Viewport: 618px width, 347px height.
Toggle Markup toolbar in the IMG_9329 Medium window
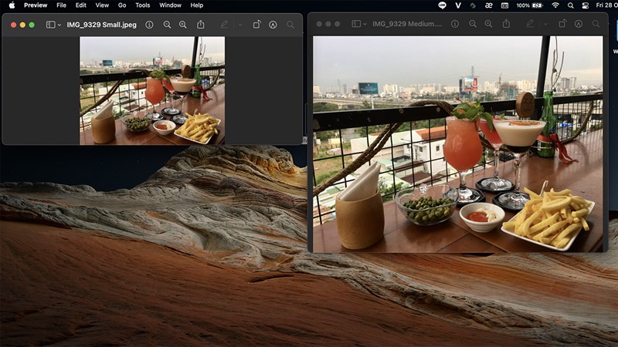[x=578, y=24]
